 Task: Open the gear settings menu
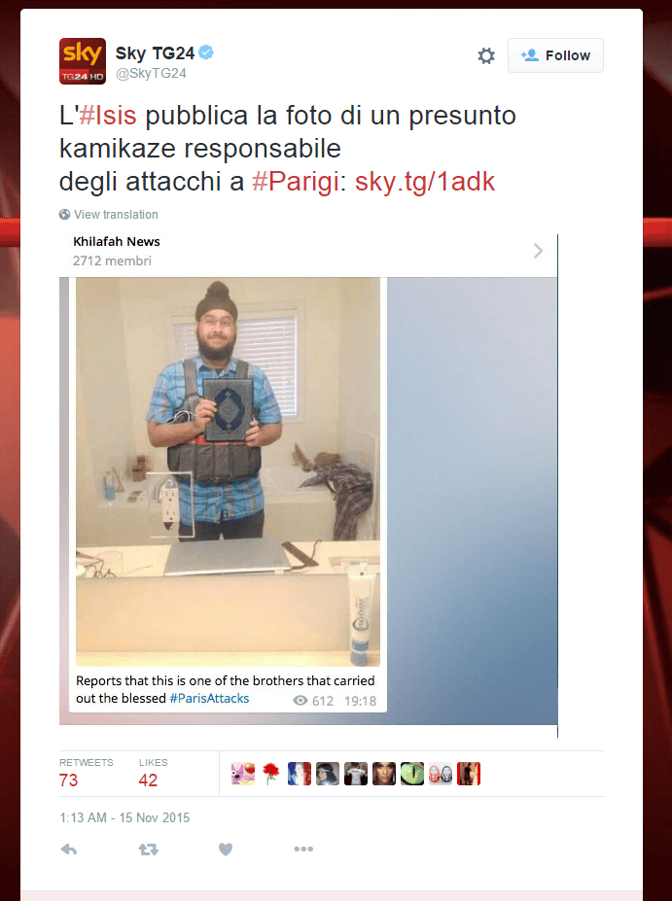click(486, 55)
